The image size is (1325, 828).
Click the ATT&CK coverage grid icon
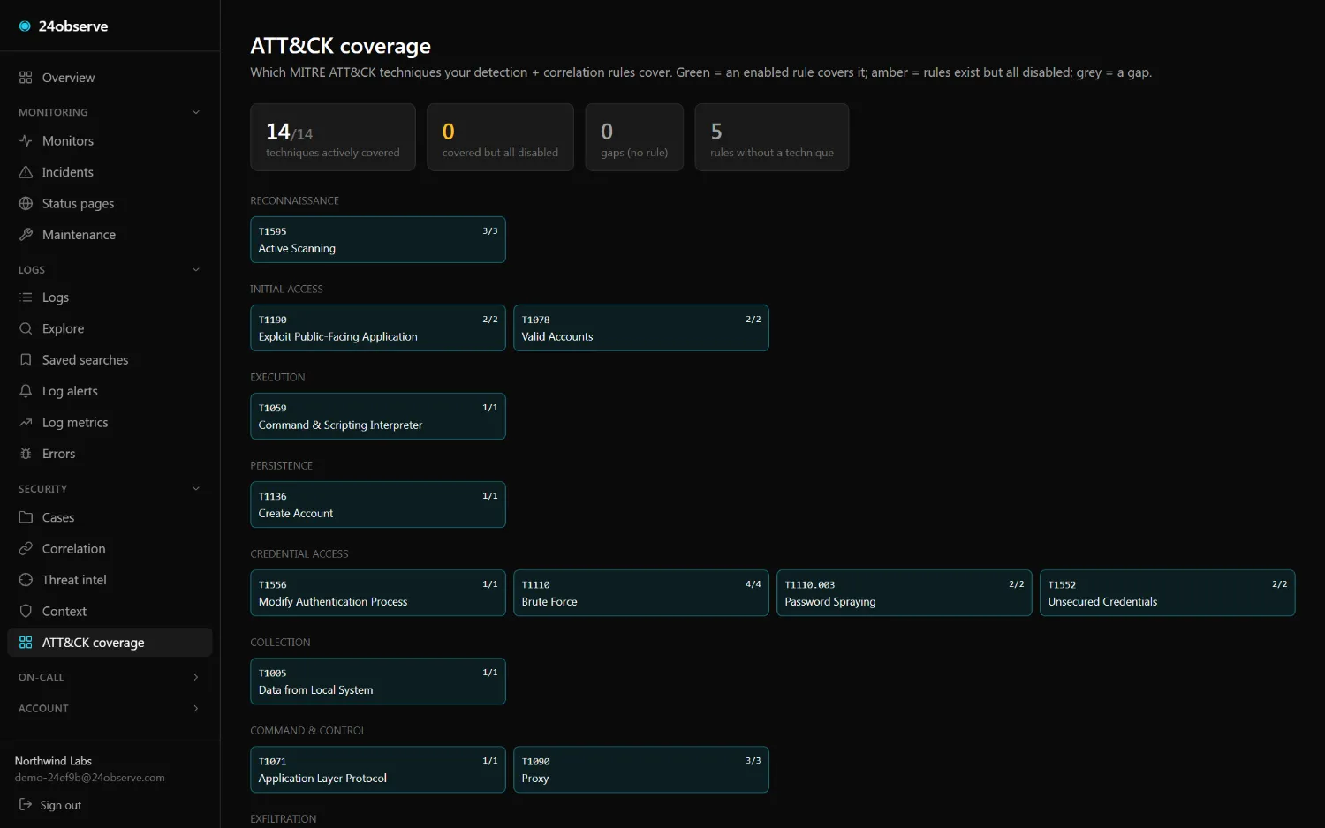(x=26, y=643)
